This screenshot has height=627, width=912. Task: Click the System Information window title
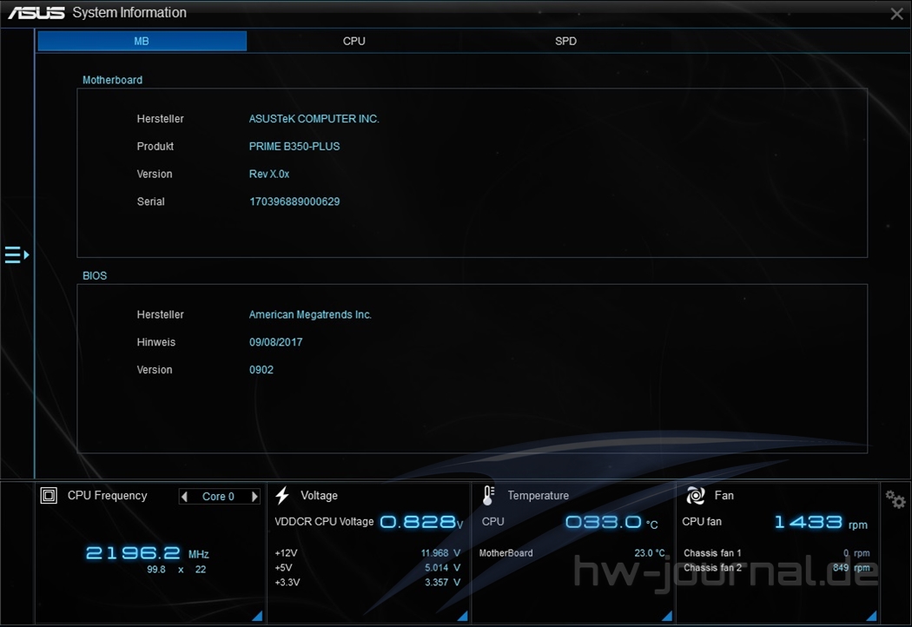[x=129, y=13]
